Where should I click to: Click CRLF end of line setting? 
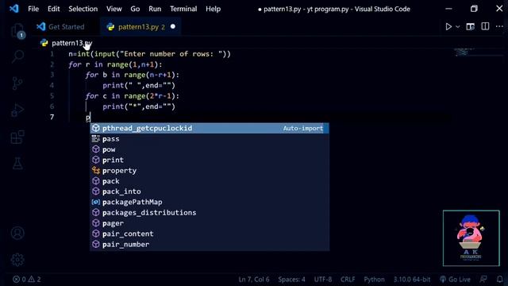[x=348, y=279]
